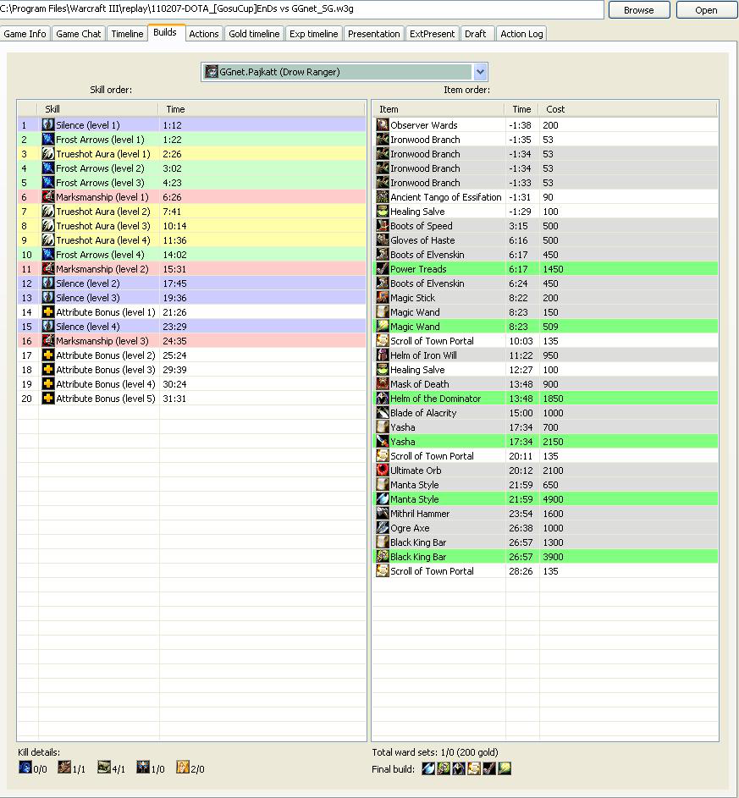Click the Helm of the Dominator icon
The image size is (739, 798).
pyautogui.click(x=383, y=399)
